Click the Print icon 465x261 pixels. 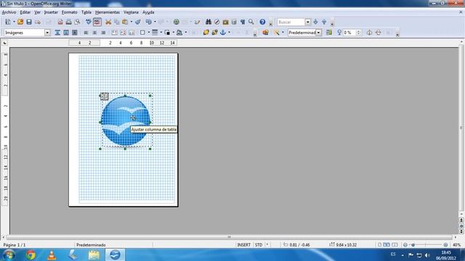click(x=69, y=22)
